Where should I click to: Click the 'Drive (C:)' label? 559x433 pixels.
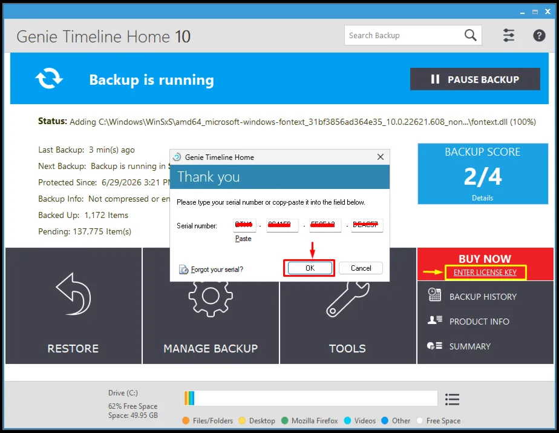pos(123,393)
